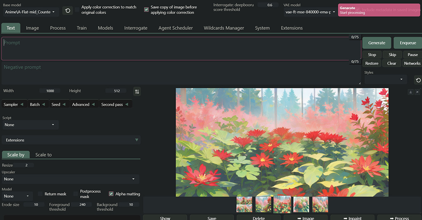Close the image preview with the X icon
This screenshot has height=220, width=422.
point(417,92)
